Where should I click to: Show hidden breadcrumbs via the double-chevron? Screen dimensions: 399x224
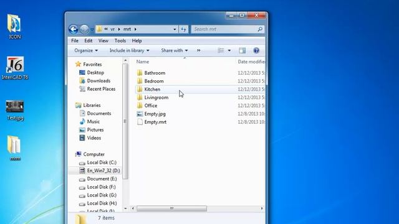coord(106,29)
